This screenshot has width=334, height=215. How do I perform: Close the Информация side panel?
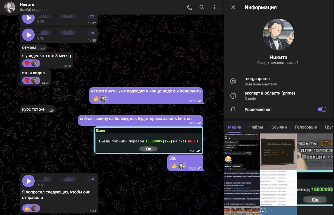(233, 8)
